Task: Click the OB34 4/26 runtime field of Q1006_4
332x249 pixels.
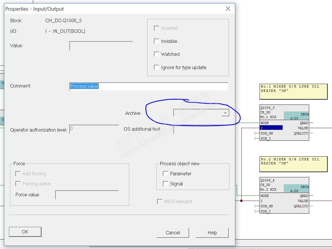Action: pyautogui.click(x=296, y=188)
